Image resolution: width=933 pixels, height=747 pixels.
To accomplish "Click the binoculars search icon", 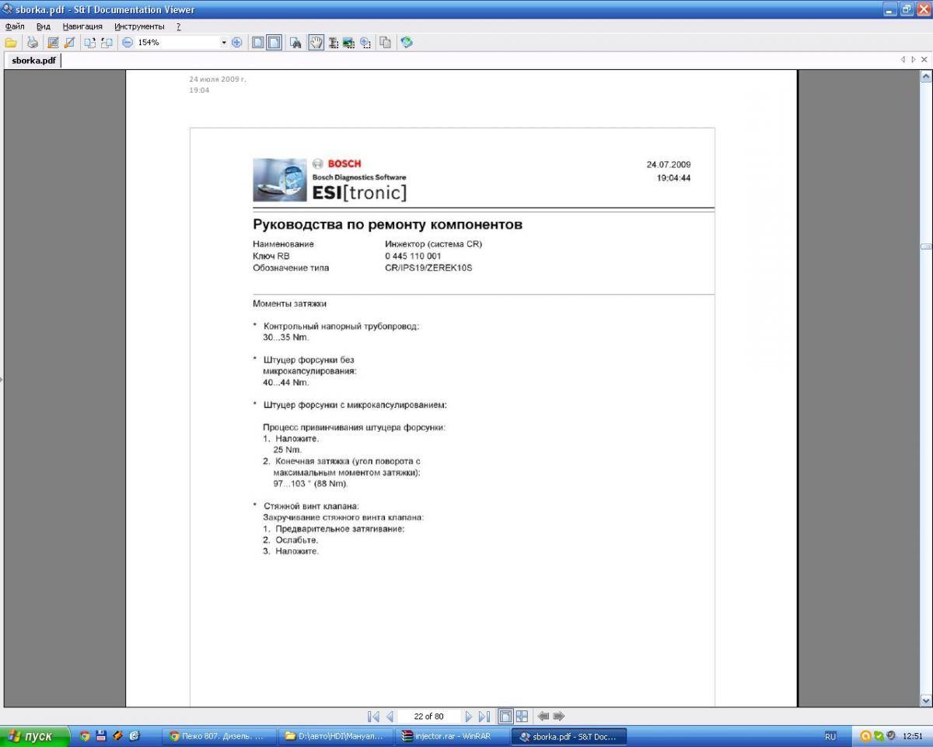I will [x=295, y=43].
